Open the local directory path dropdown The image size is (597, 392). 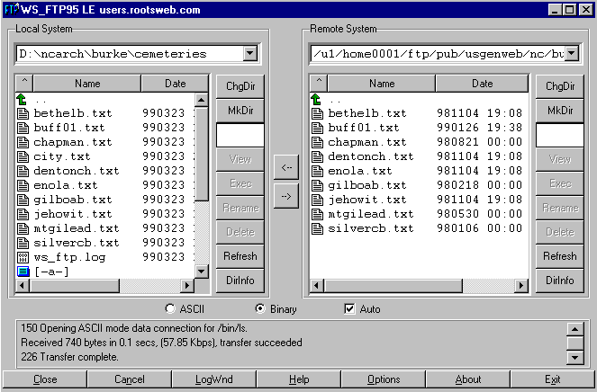249,54
